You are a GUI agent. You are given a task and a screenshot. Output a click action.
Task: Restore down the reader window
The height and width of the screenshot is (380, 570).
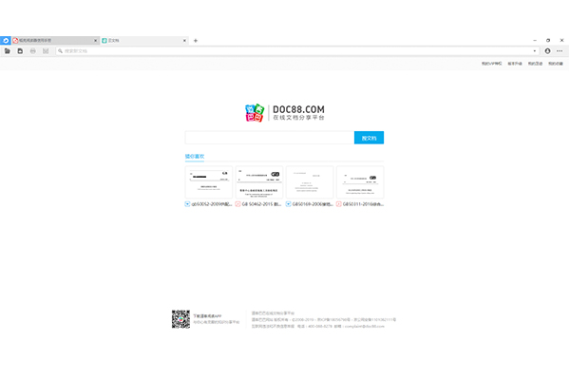point(548,40)
